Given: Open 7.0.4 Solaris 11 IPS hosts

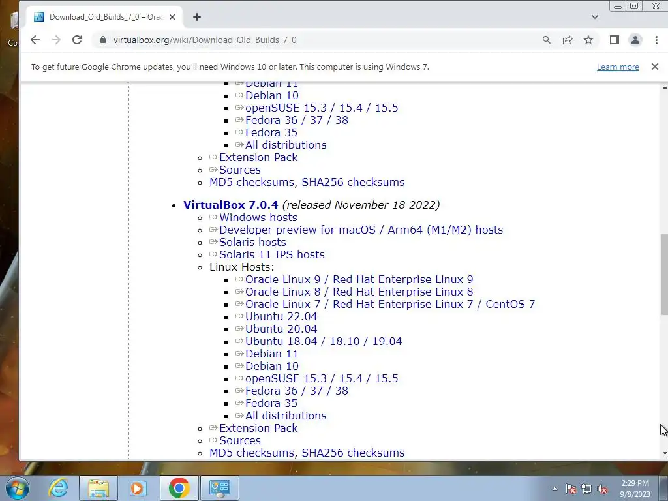Looking at the screenshot, I should point(272,254).
